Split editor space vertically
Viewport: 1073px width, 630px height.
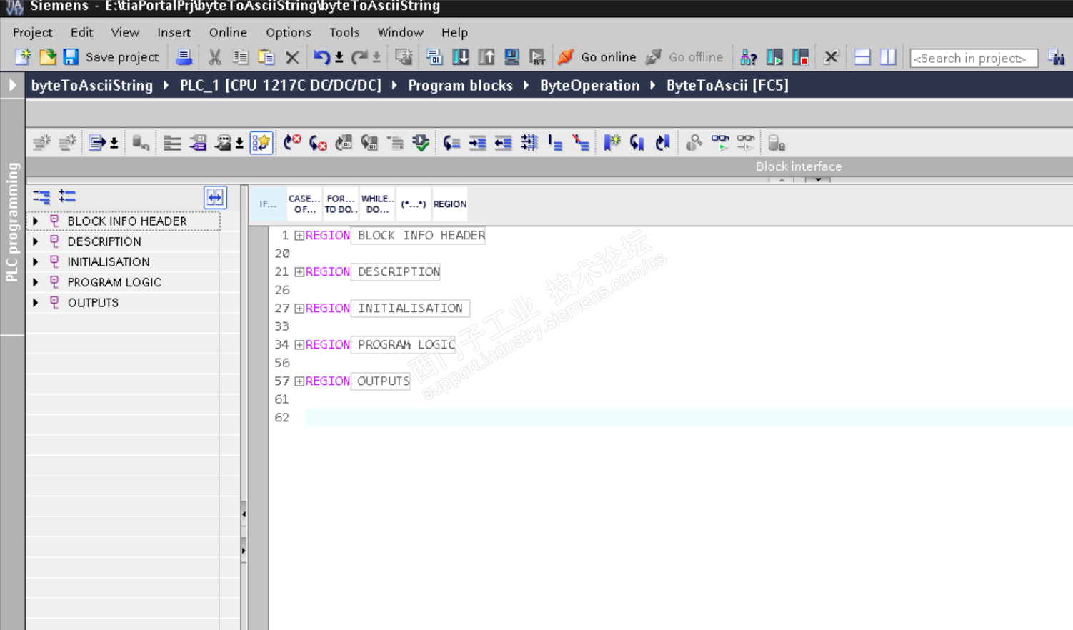pyautogui.click(x=888, y=57)
